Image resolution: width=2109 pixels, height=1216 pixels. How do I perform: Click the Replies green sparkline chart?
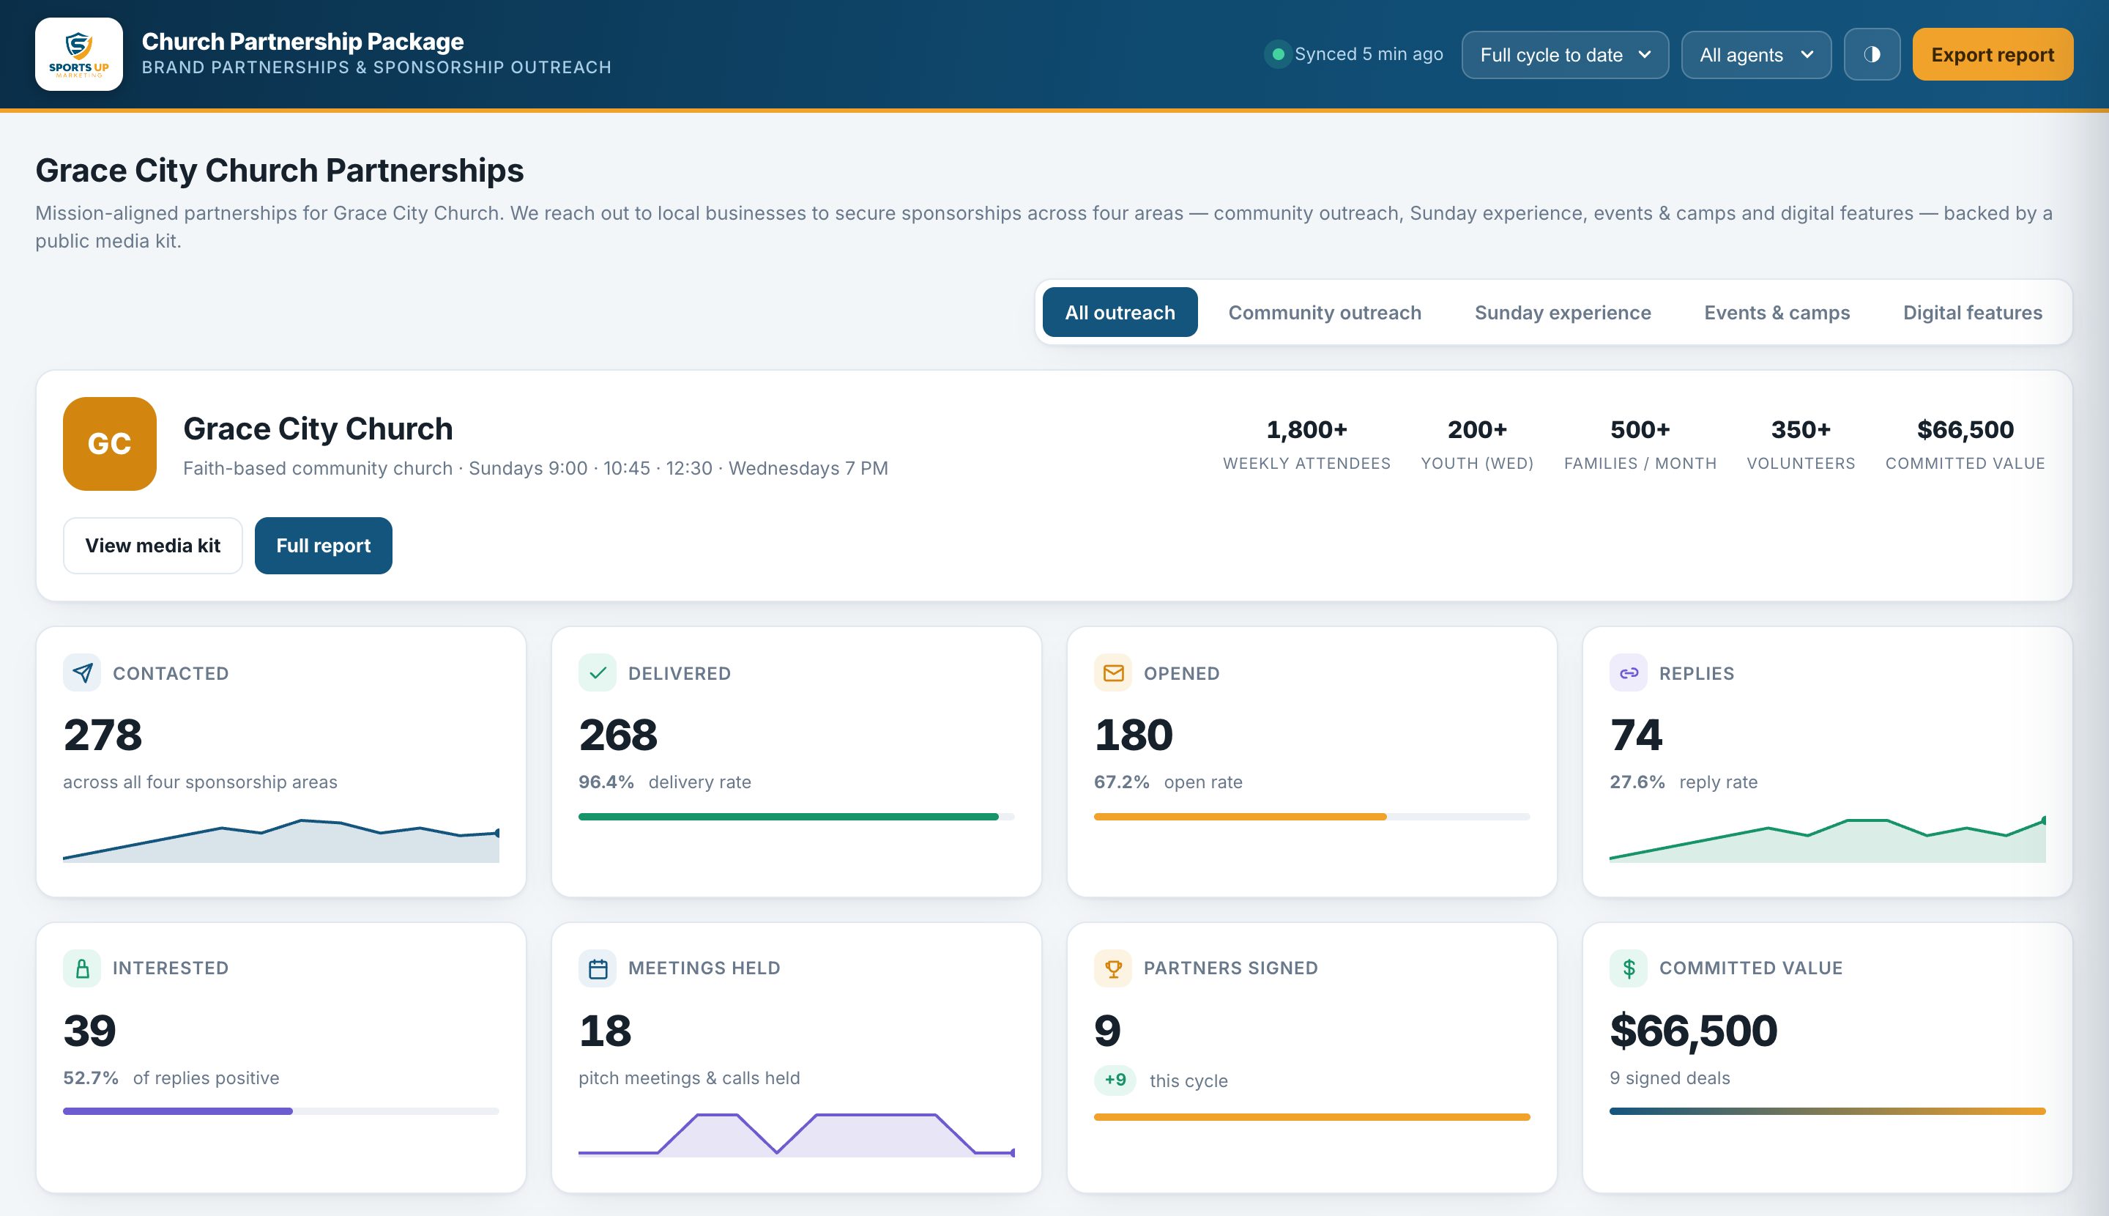coord(1828,839)
